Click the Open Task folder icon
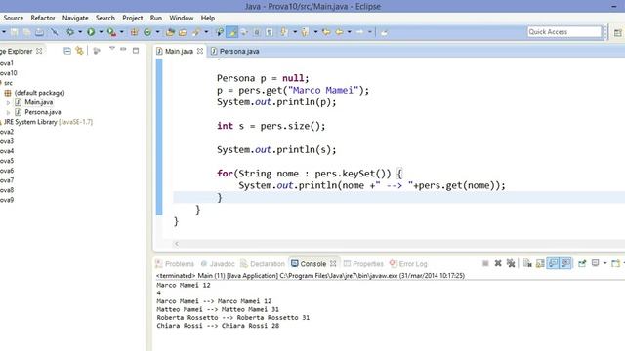 click(x=183, y=32)
